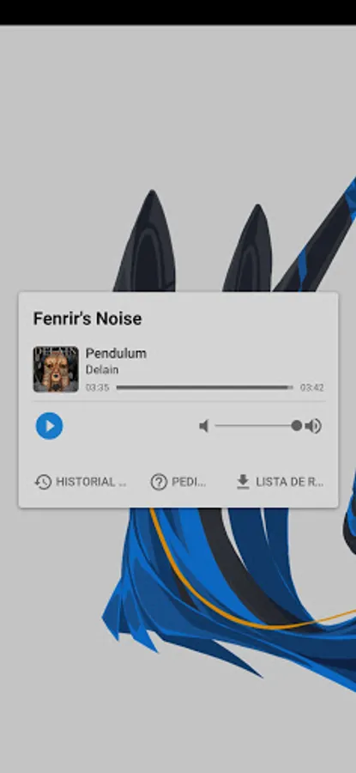The width and height of the screenshot is (356, 773).
Task: Mute audio via the low volume speaker icon
Action: [x=204, y=425]
